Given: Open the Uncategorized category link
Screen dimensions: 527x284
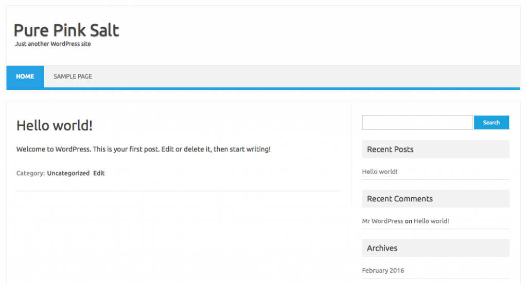Looking at the screenshot, I should [68, 173].
